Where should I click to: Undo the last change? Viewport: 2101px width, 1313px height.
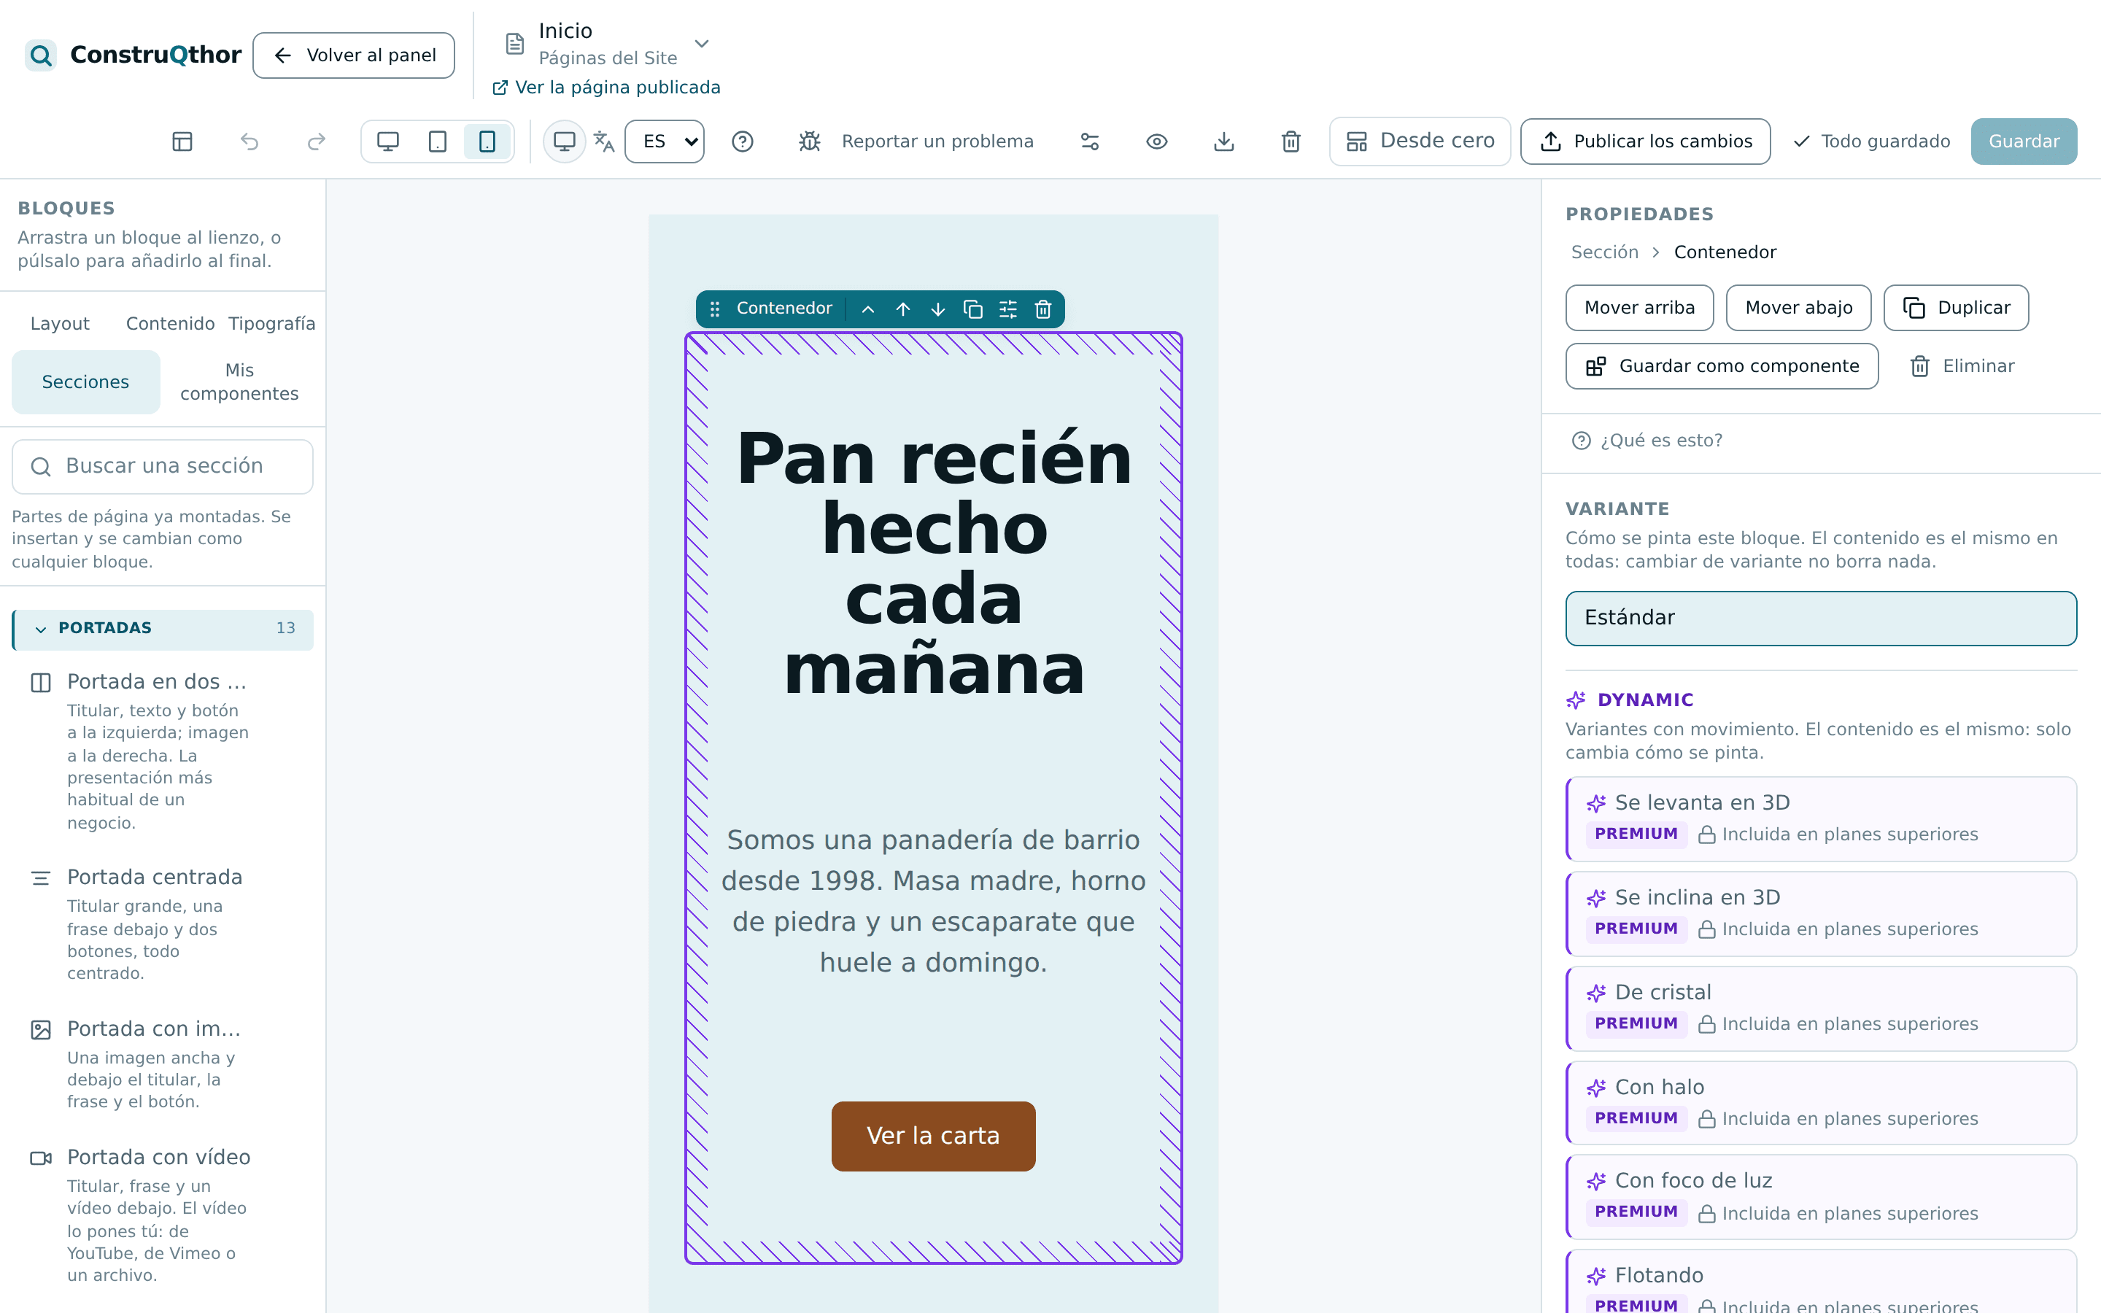click(x=249, y=142)
